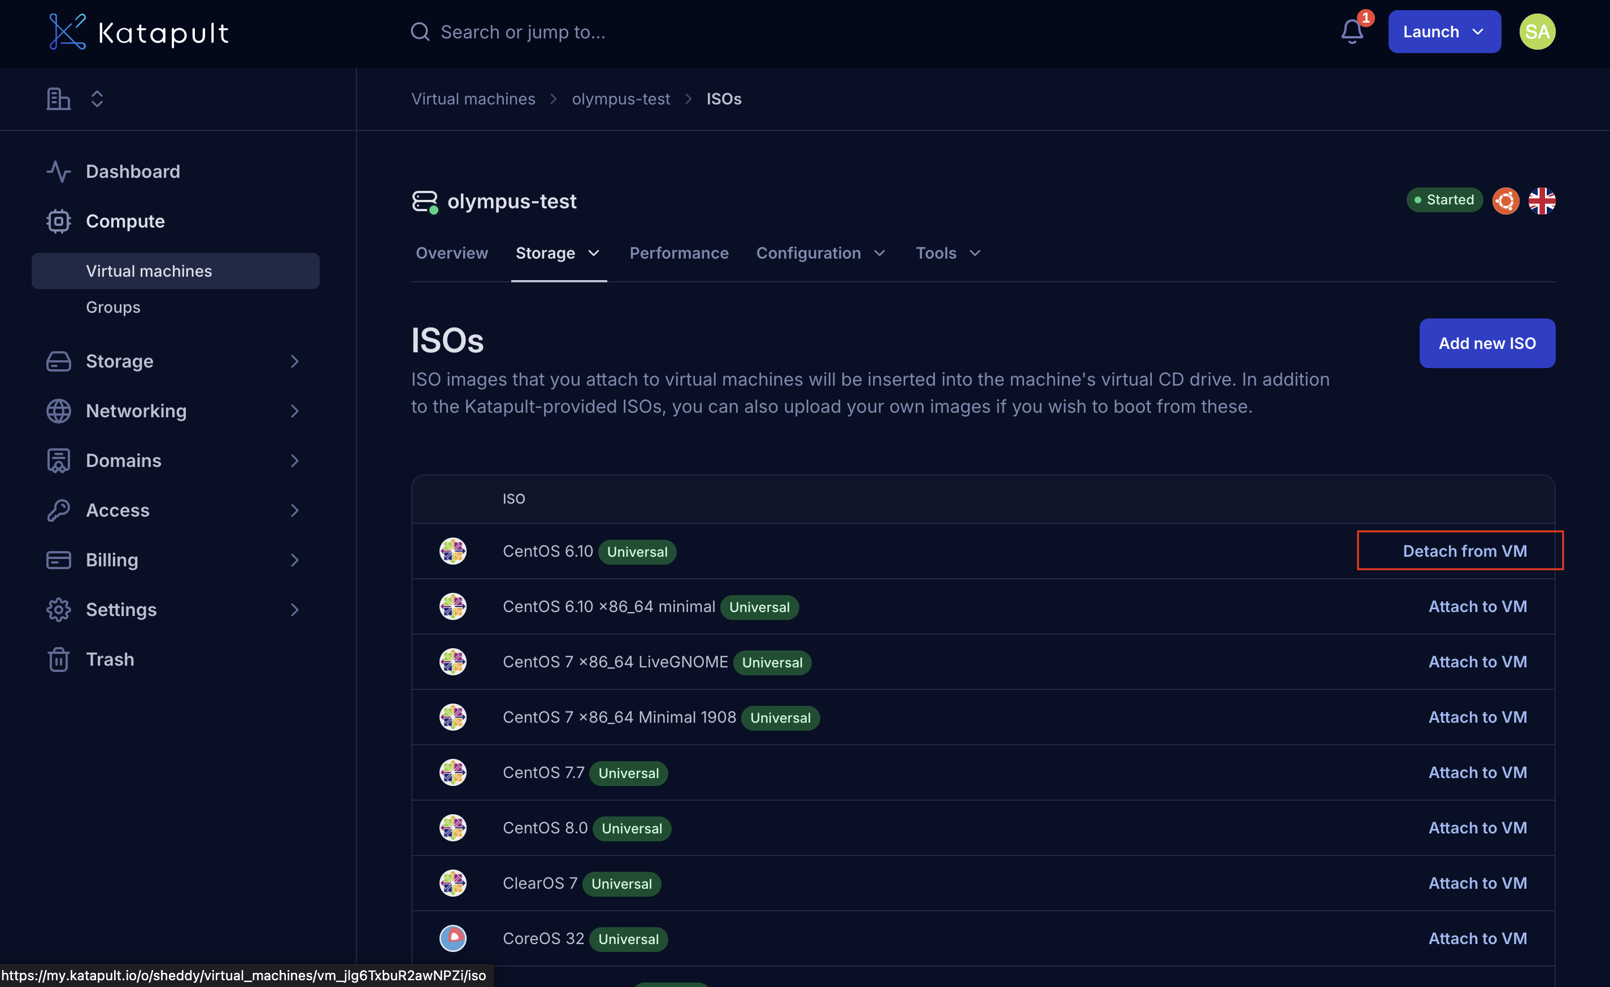Attach ClearOS 7 to VM
1610x987 pixels.
(x=1477, y=883)
